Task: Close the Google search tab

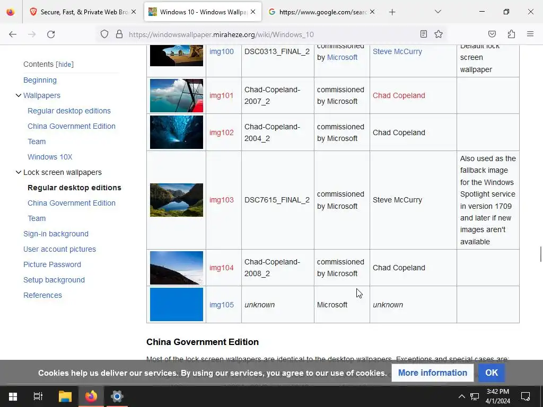Action: [372, 12]
